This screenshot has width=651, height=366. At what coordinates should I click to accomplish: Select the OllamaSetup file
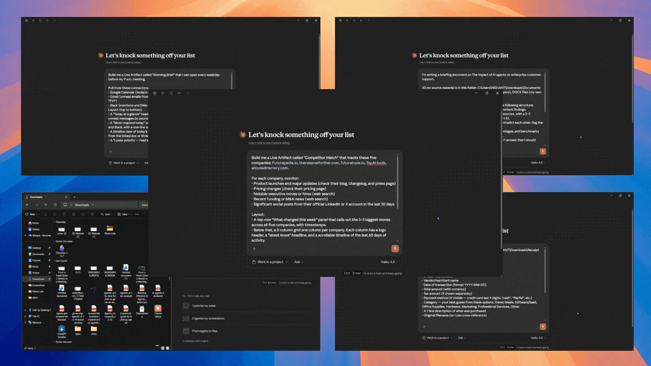click(142, 311)
